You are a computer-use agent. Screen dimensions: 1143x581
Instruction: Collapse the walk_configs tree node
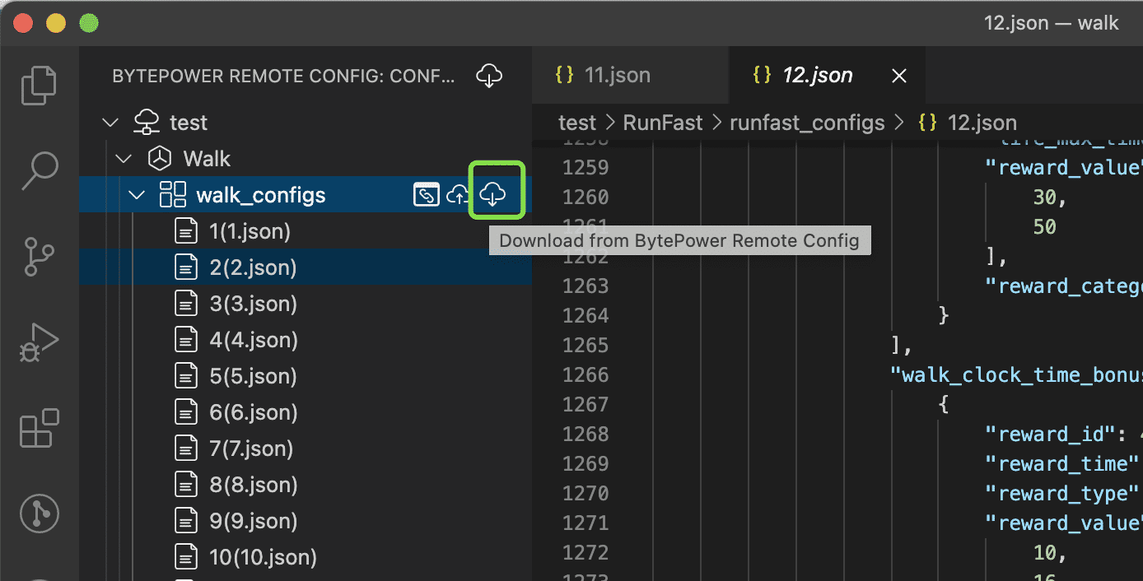(x=137, y=195)
